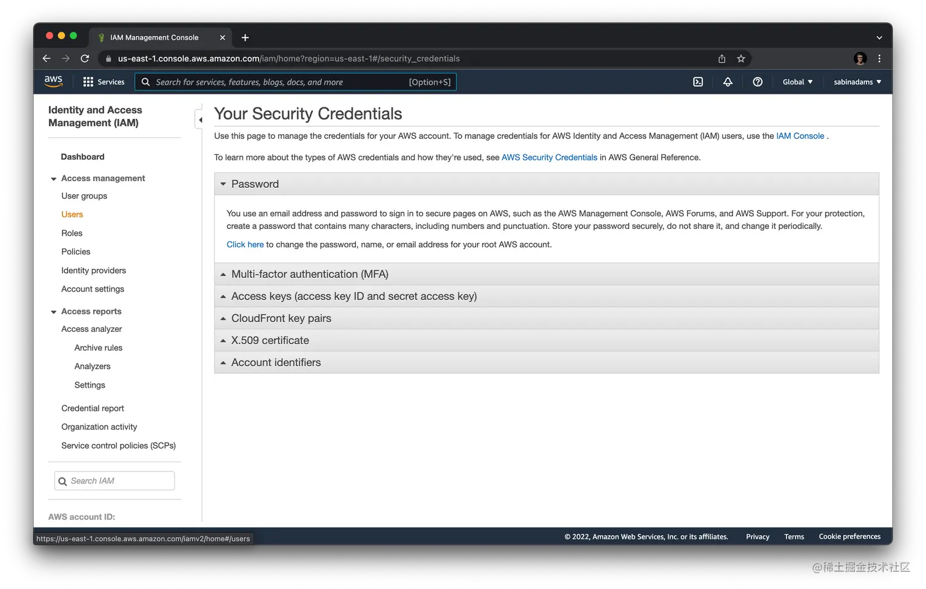The height and width of the screenshot is (589, 926).
Task: Bookmark this page with the star icon
Action: click(741, 58)
